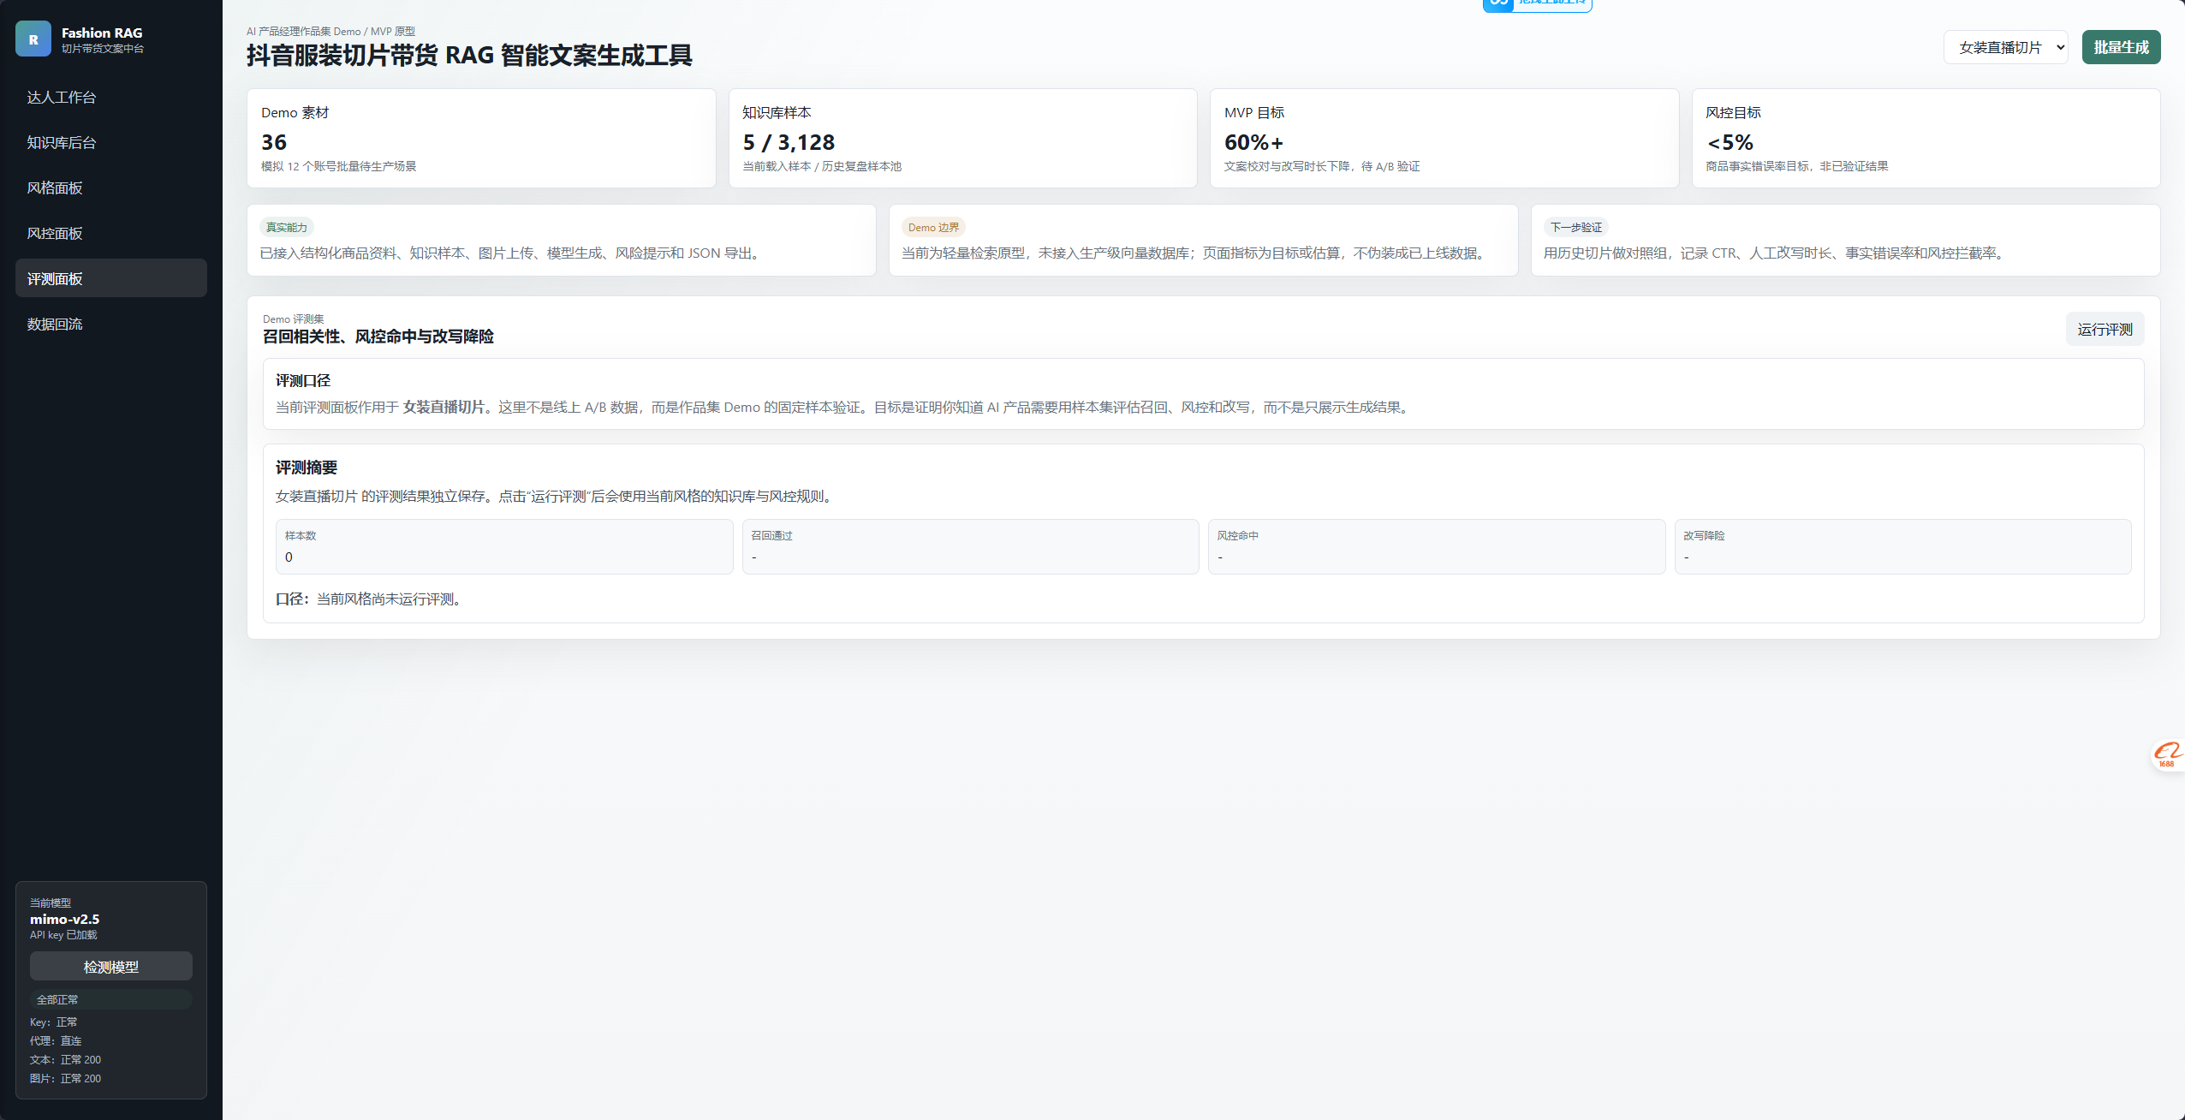
Task: Select the Demo 素材 value 36
Action: tap(274, 142)
